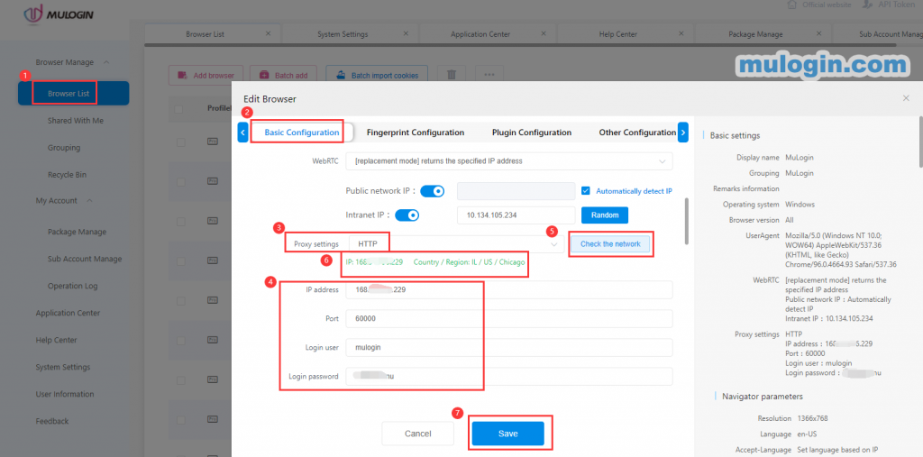Click the Cancel button
The width and height of the screenshot is (923, 457).
coord(418,434)
